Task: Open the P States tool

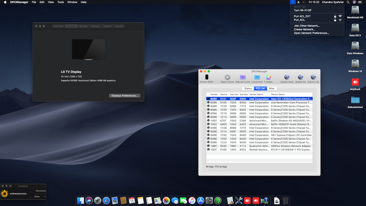Action: click(x=268, y=77)
